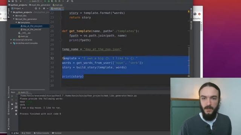Toggle the Project side tab on left edge
Image resolution: width=241 pixels, height=135 pixels.
point(9,13)
